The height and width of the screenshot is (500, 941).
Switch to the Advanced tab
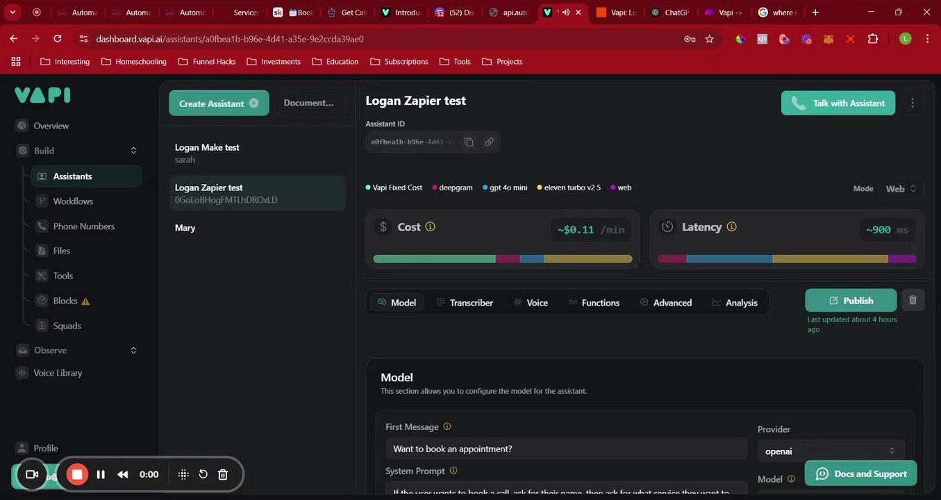(x=666, y=302)
